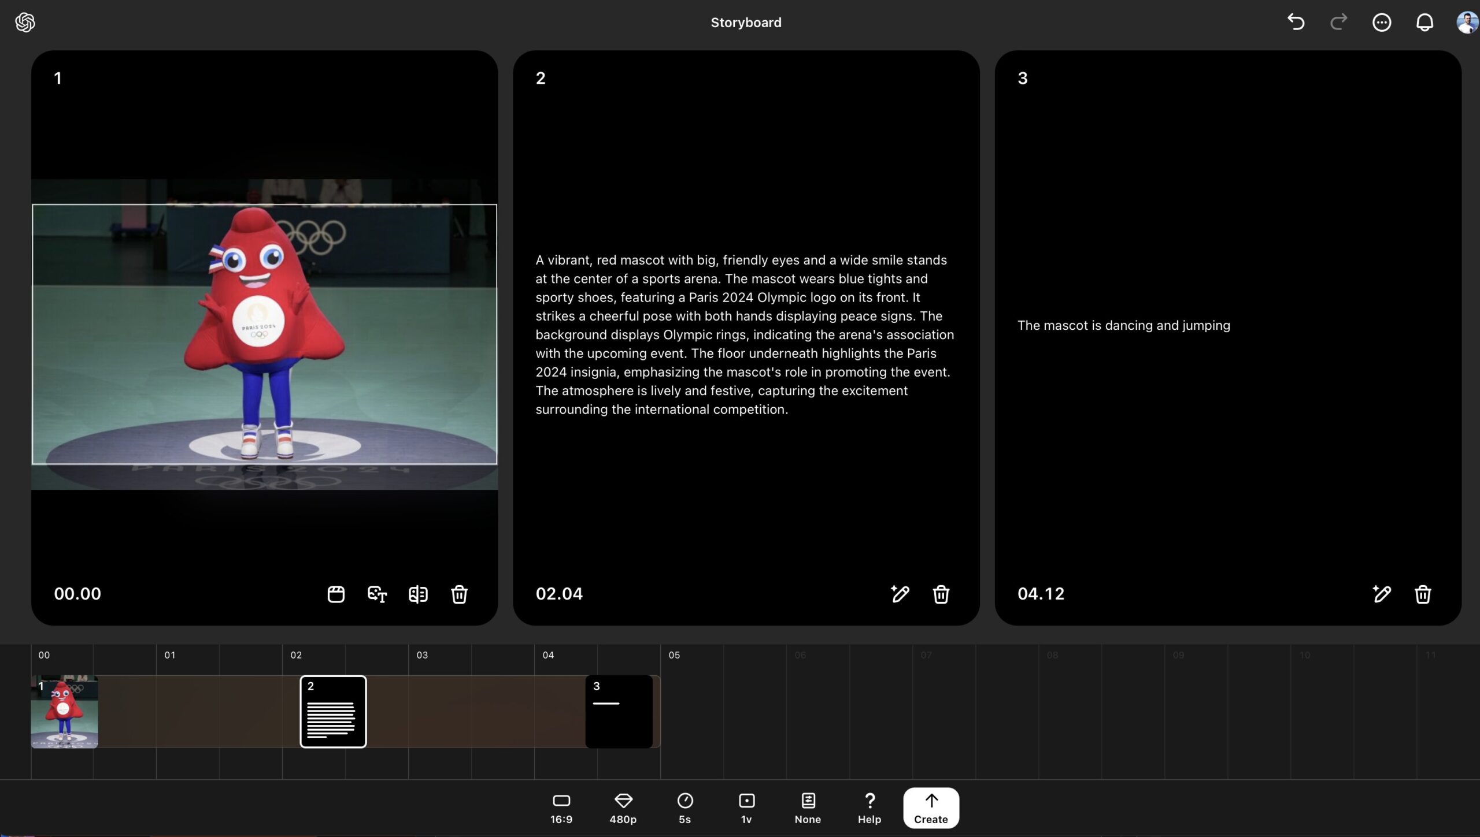
Task: Click the clapperboard media icon on card 1
Action: 336,594
